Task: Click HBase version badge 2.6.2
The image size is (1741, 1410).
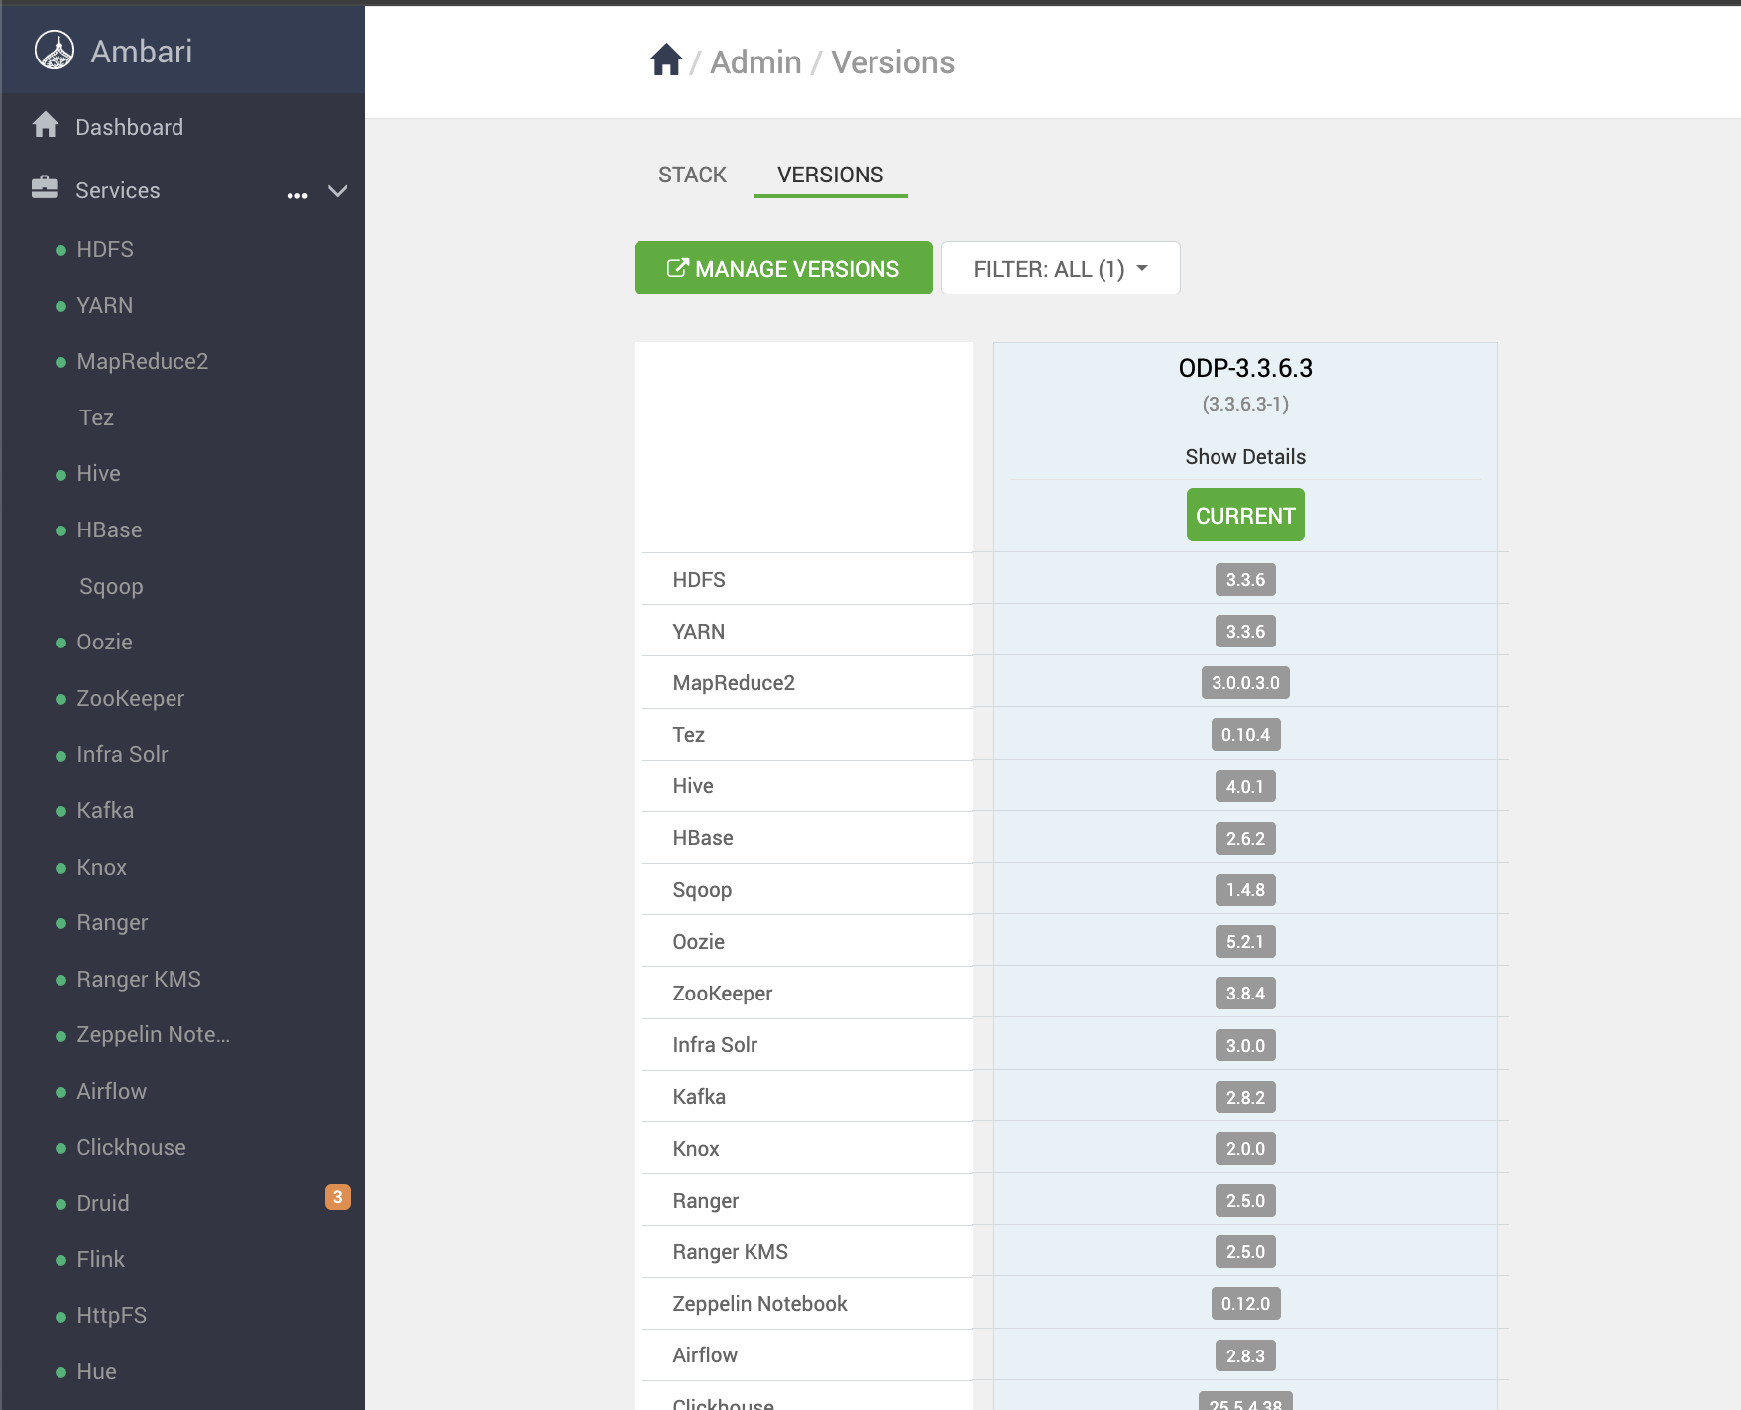Action: click(x=1245, y=838)
